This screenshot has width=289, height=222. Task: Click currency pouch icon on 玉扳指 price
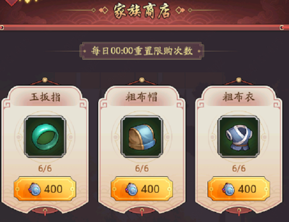pyautogui.click(x=35, y=189)
